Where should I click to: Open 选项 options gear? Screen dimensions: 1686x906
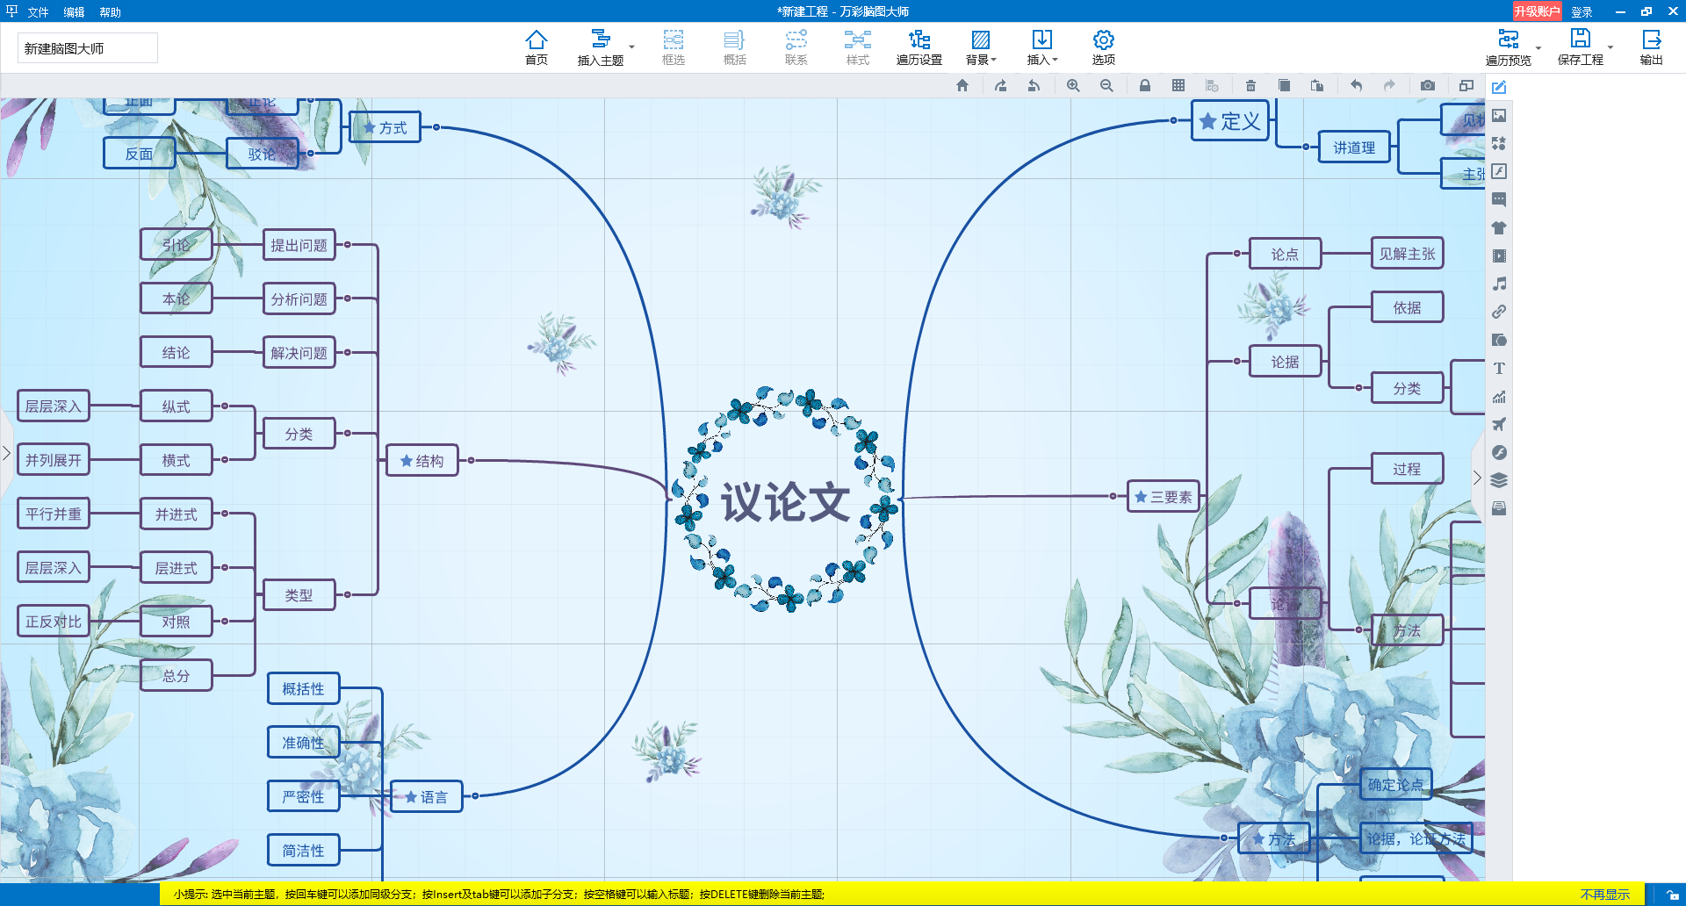pos(1104,47)
